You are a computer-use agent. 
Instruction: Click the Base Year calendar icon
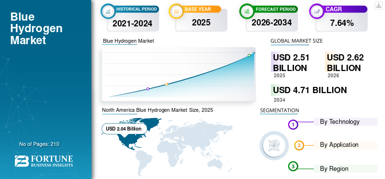176,11
